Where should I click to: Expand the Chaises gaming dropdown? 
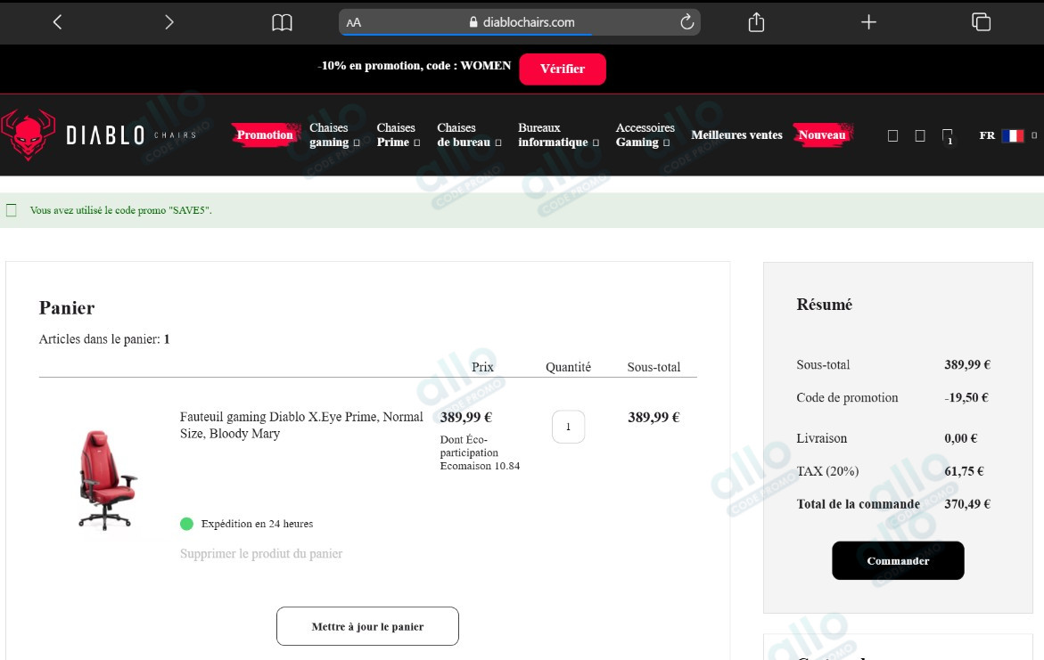tap(333, 135)
